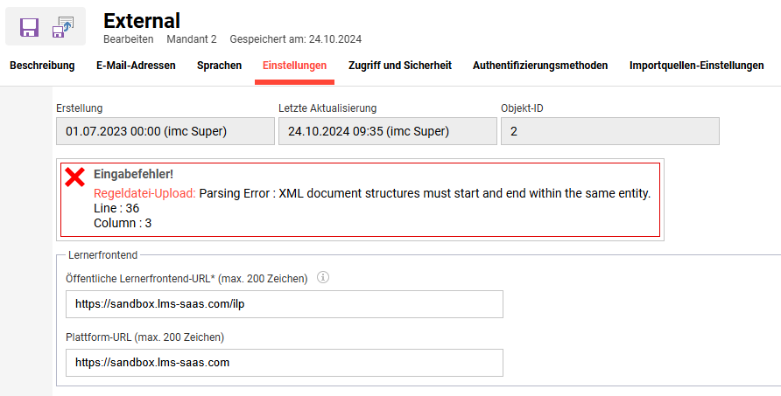This screenshot has height=396, width=781.
Task: Open the Zugriff und Sicherheit tab
Action: [x=400, y=66]
